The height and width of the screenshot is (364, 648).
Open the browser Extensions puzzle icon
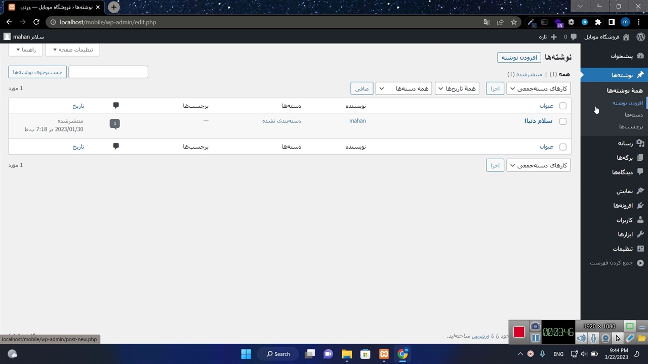click(x=598, y=22)
